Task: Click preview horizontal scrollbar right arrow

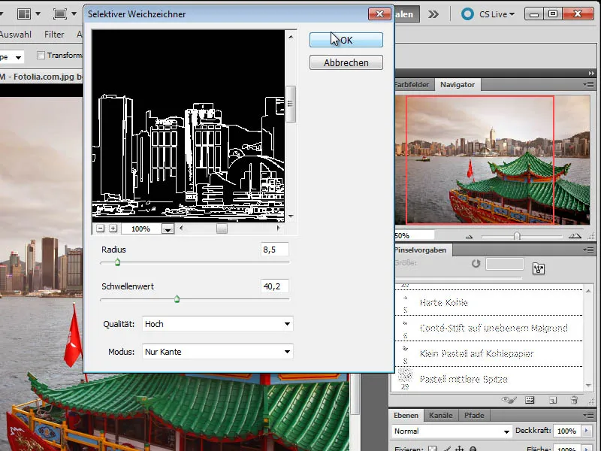Action: [x=278, y=229]
